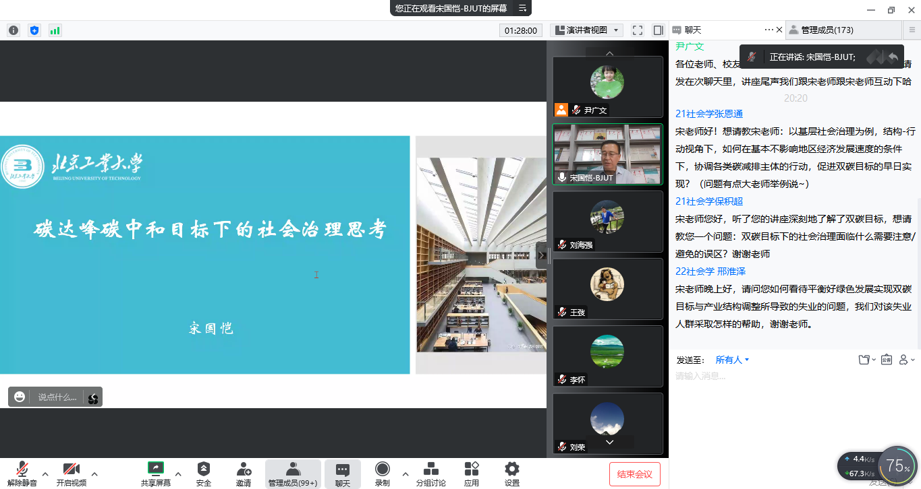Unmute microphone with 解除静音
921x489 pixels.
tap(22, 474)
